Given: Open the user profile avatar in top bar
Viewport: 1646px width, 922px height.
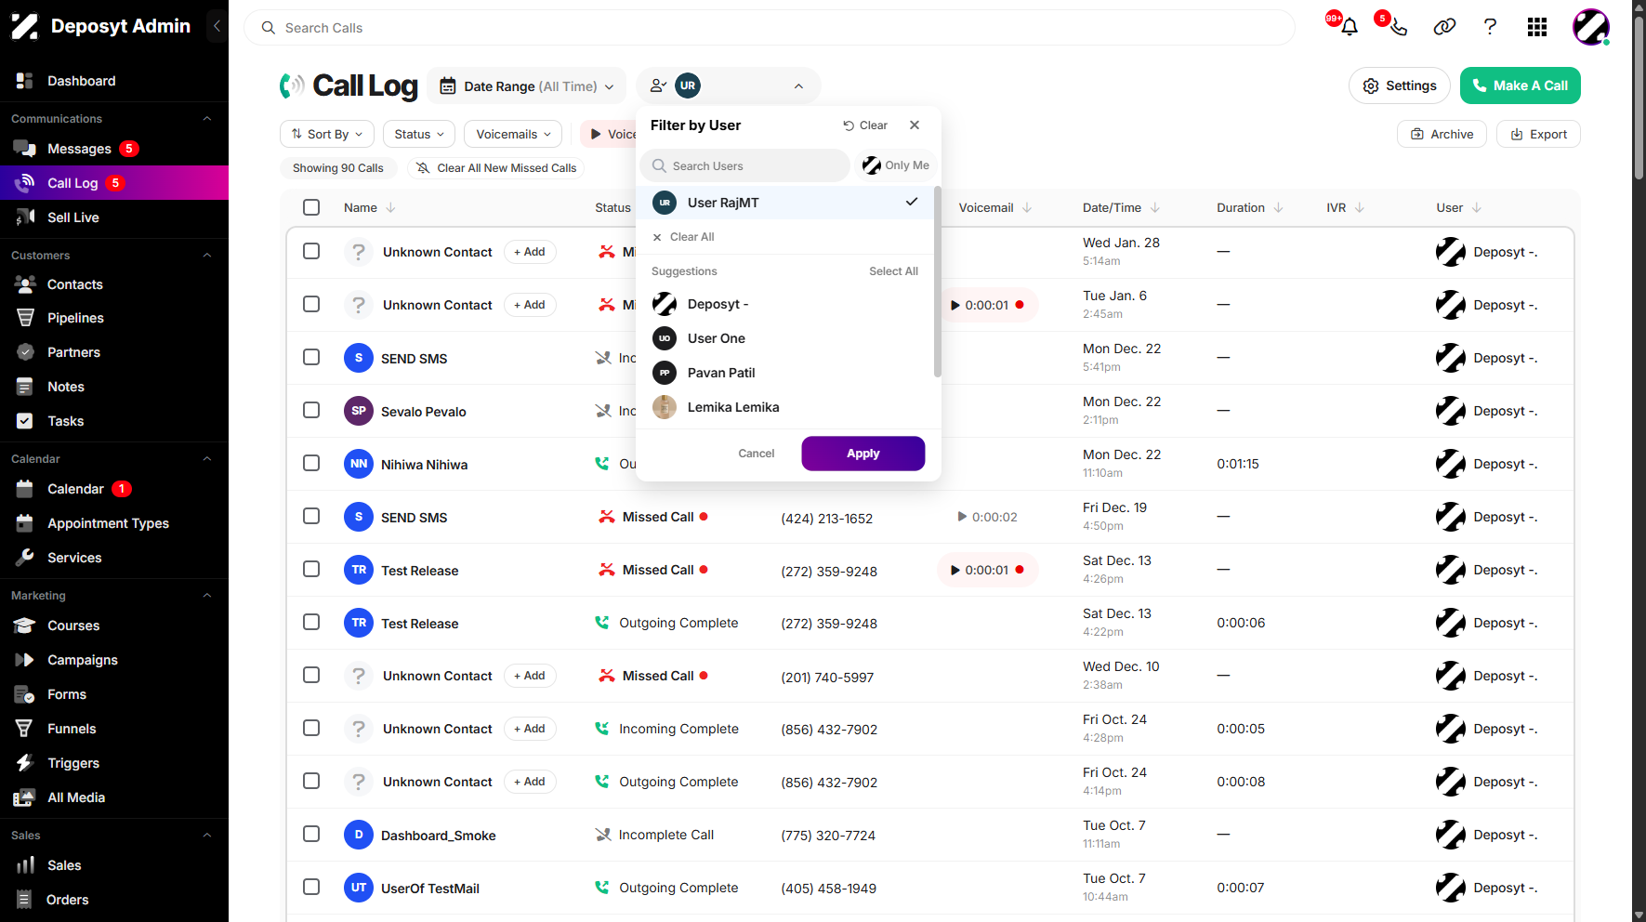Looking at the screenshot, I should [1590, 27].
